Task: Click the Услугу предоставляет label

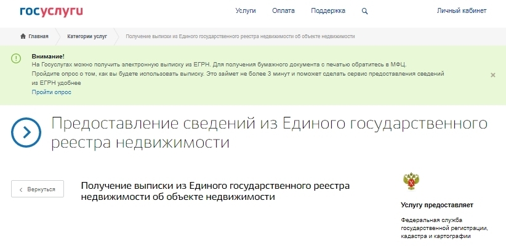Action: 437,205
